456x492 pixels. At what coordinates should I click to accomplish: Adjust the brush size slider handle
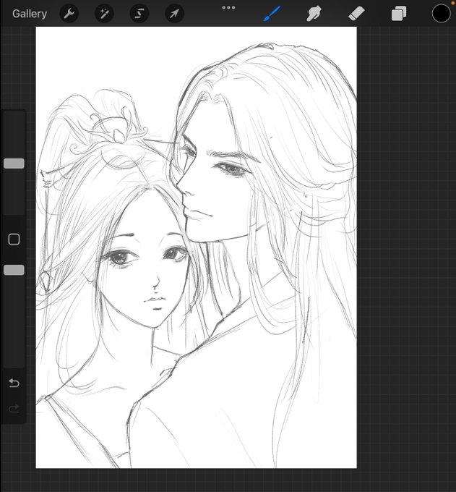click(14, 164)
